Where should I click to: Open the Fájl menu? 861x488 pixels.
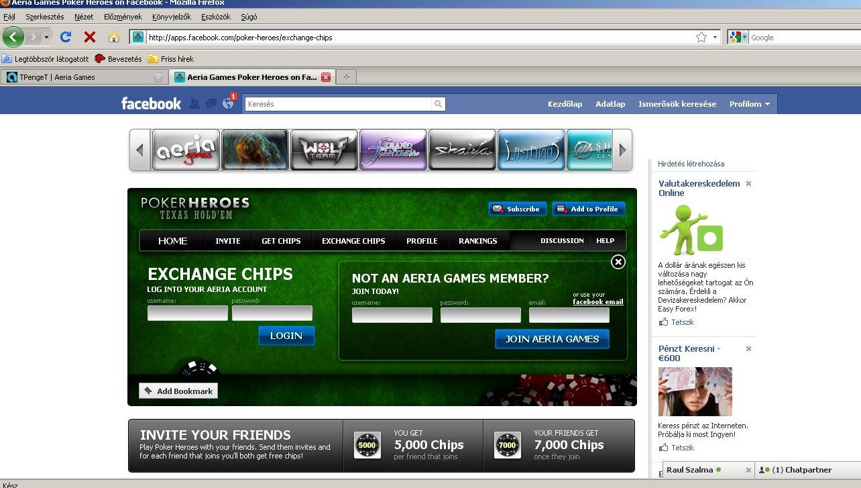9,17
